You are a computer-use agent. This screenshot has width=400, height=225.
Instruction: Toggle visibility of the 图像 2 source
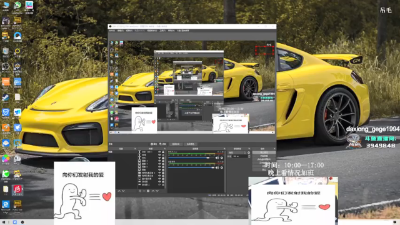[x=160, y=167]
